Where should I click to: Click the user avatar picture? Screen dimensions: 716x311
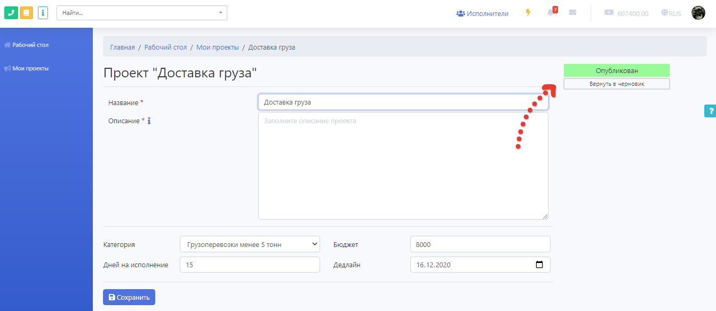click(x=698, y=13)
